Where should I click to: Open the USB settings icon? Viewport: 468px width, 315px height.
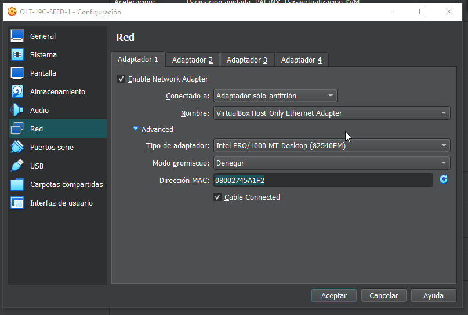click(x=17, y=166)
